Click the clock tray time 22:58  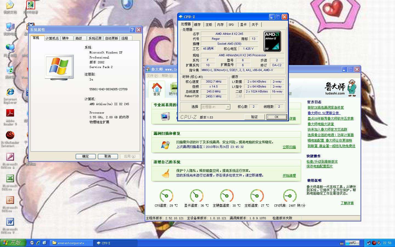click(x=387, y=243)
